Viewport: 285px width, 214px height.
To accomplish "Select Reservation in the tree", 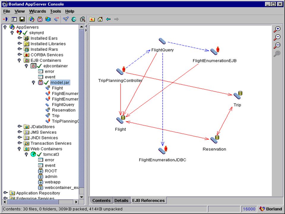I will click(x=64, y=110).
